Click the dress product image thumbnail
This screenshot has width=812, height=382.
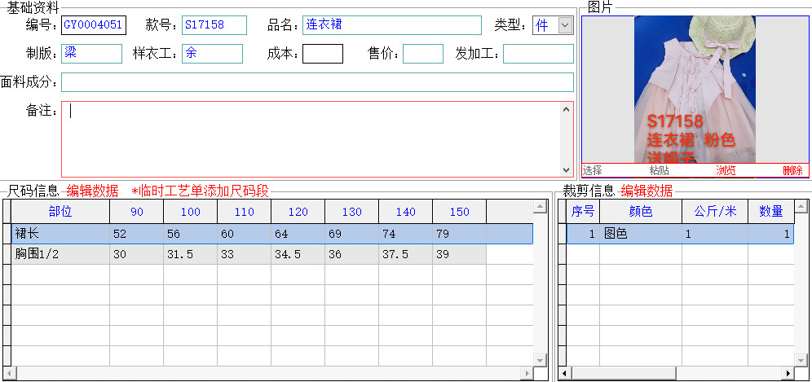[x=695, y=90]
